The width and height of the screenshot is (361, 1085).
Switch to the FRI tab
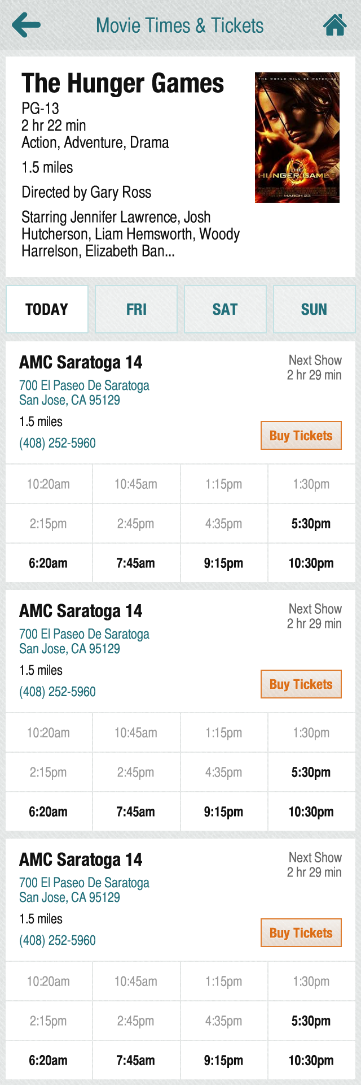(137, 309)
